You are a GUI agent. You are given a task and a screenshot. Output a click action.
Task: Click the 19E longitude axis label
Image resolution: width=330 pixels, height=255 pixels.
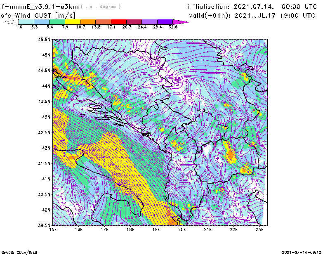[156, 229]
